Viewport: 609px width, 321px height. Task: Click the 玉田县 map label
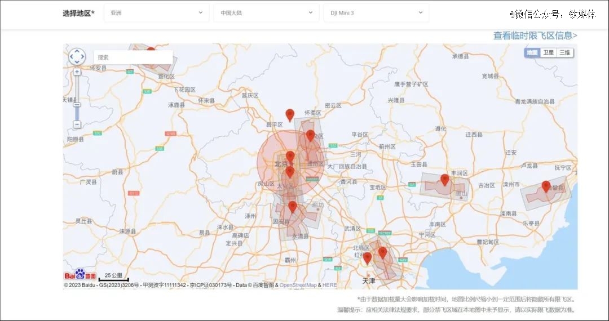[419, 164]
